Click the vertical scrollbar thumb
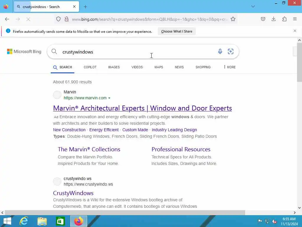 (x=299, y=62)
